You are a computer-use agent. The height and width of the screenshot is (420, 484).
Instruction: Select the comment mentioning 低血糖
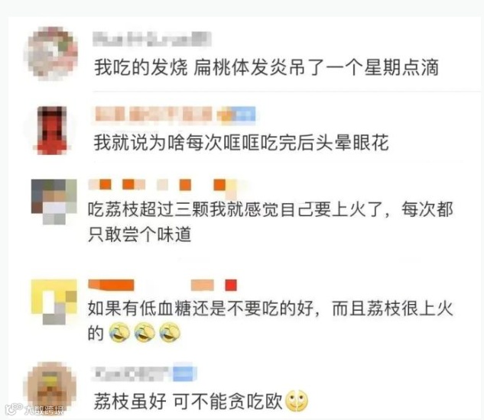(271, 321)
